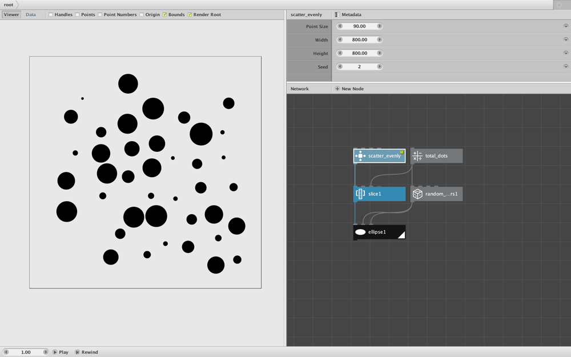Screen dimensions: 571x357
Task: Disable the Bounds checkbox
Action: click(164, 15)
